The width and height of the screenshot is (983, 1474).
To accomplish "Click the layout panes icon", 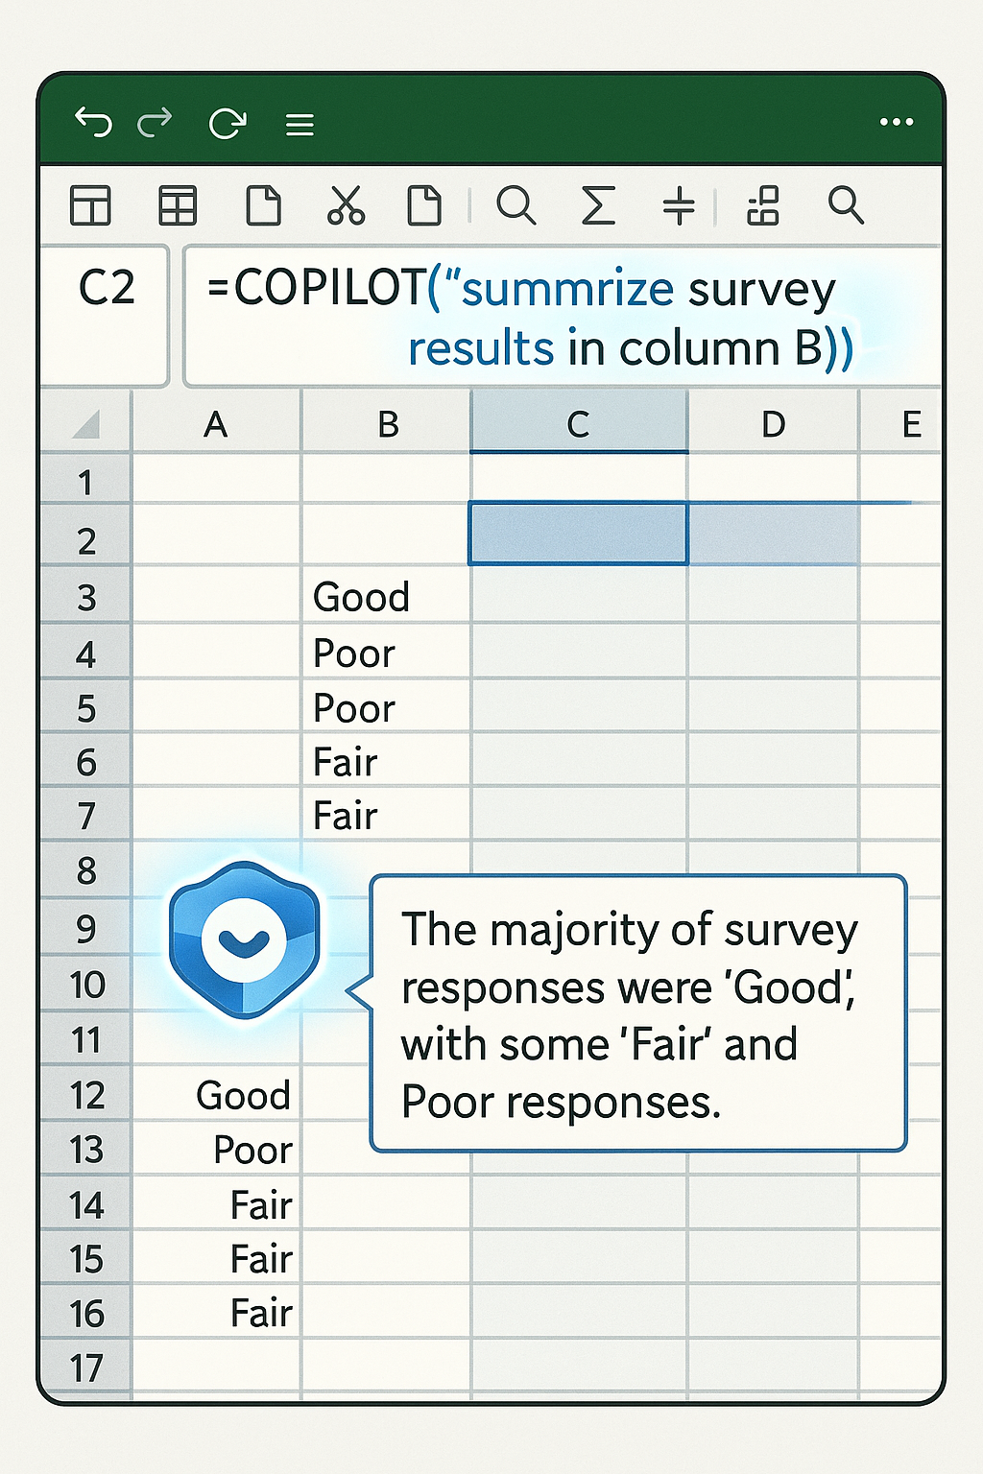I will coord(91,205).
